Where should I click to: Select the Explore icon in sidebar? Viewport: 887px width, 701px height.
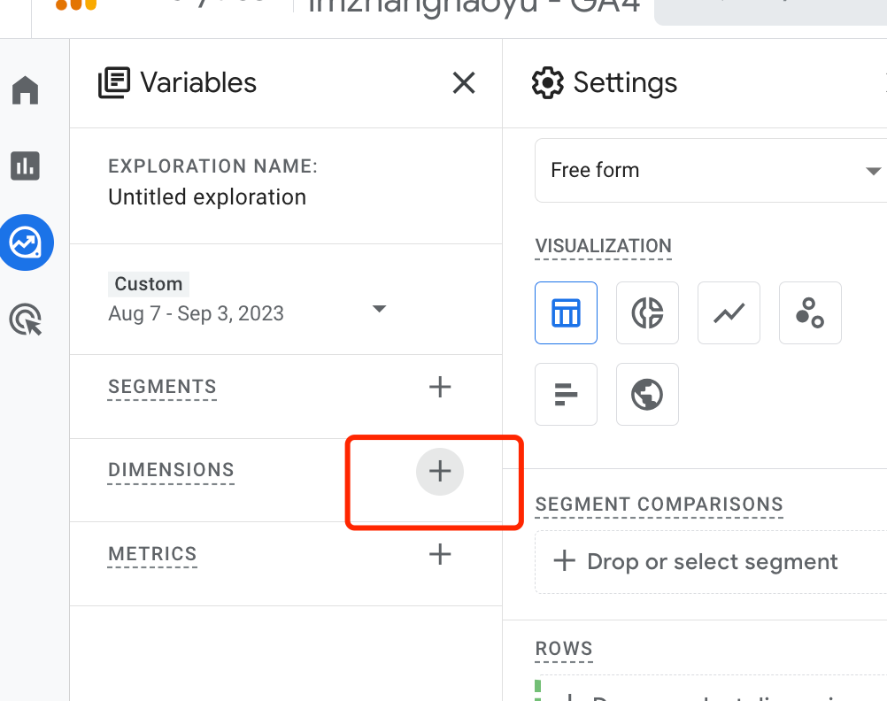pyautogui.click(x=26, y=243)
